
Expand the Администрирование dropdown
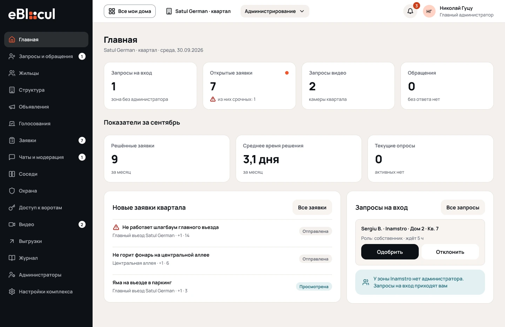275,11
